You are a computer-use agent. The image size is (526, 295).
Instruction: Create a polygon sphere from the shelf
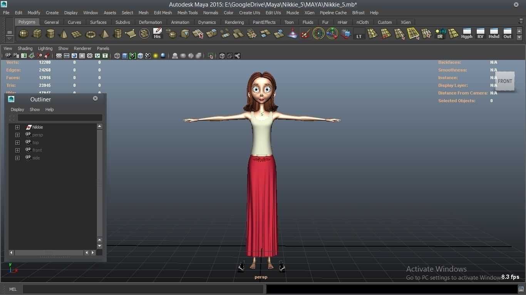(23, 34)
